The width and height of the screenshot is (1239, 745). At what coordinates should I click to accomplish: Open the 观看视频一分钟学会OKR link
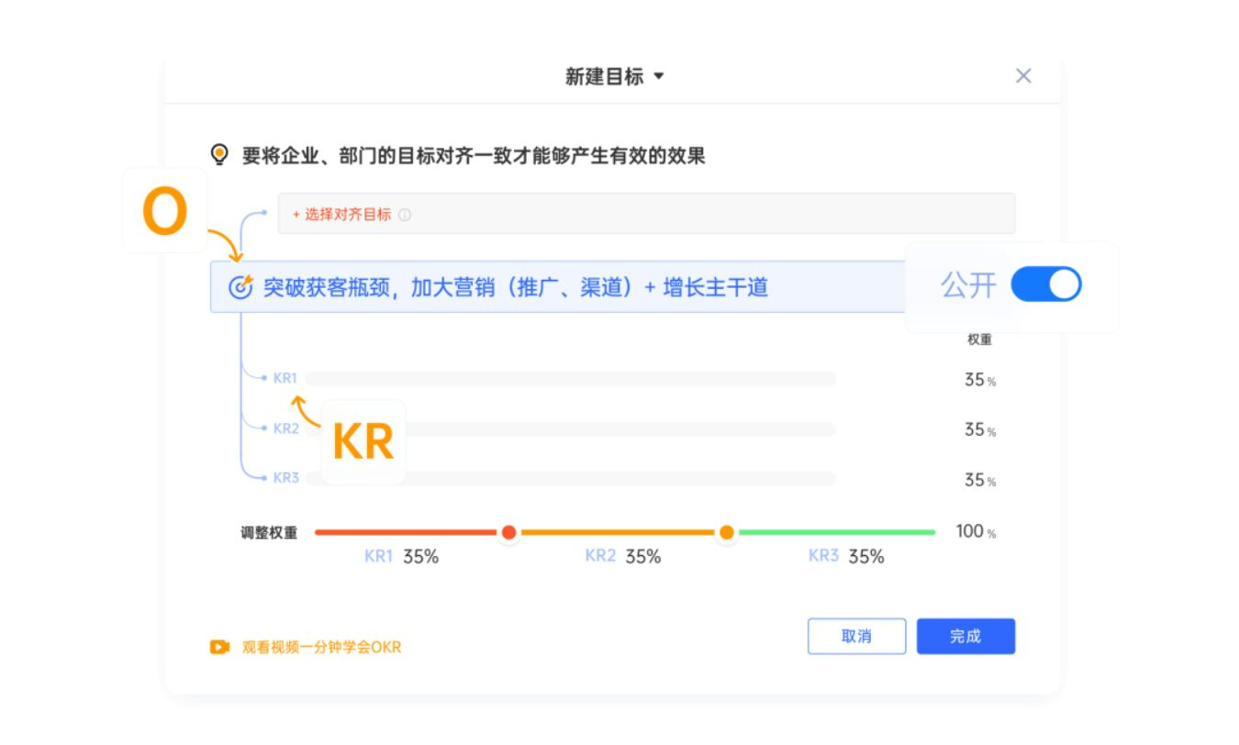point(321,647)
